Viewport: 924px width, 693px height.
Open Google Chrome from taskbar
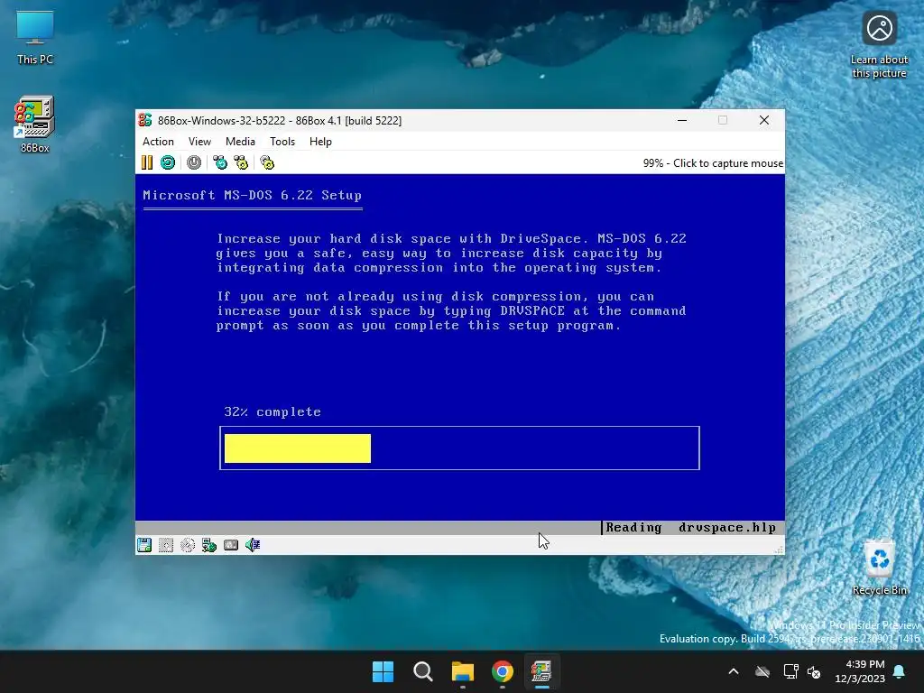click(x=502, y=671)
